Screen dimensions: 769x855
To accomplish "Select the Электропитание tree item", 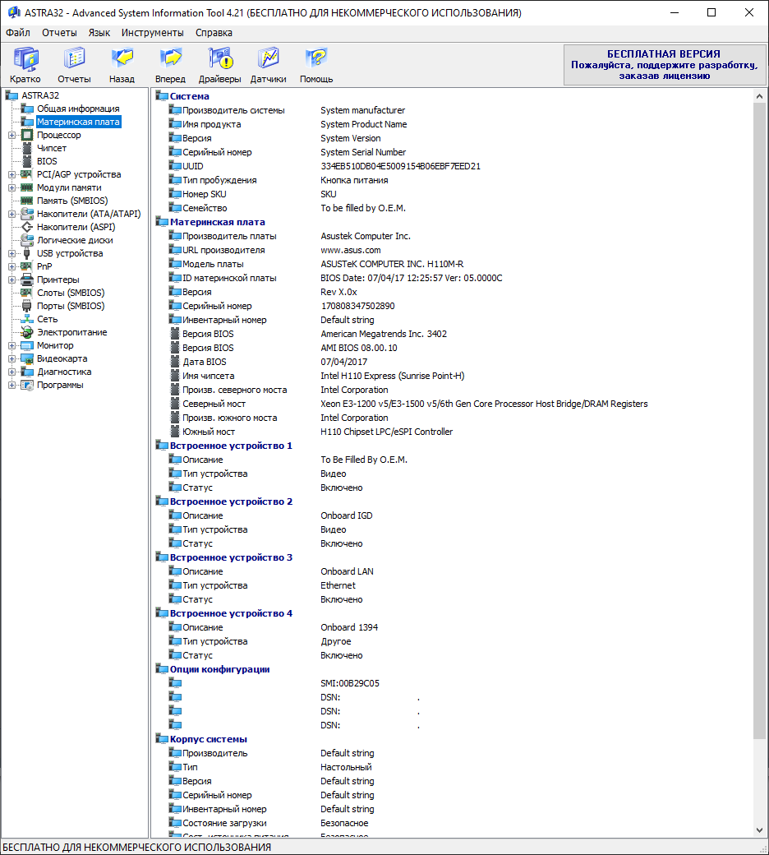I will (72, 332).
